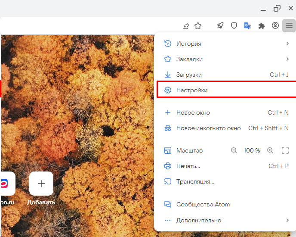Expand the Дополнительно submenu
This screenshot has width=296, height=237.
[x=226, y=220]
